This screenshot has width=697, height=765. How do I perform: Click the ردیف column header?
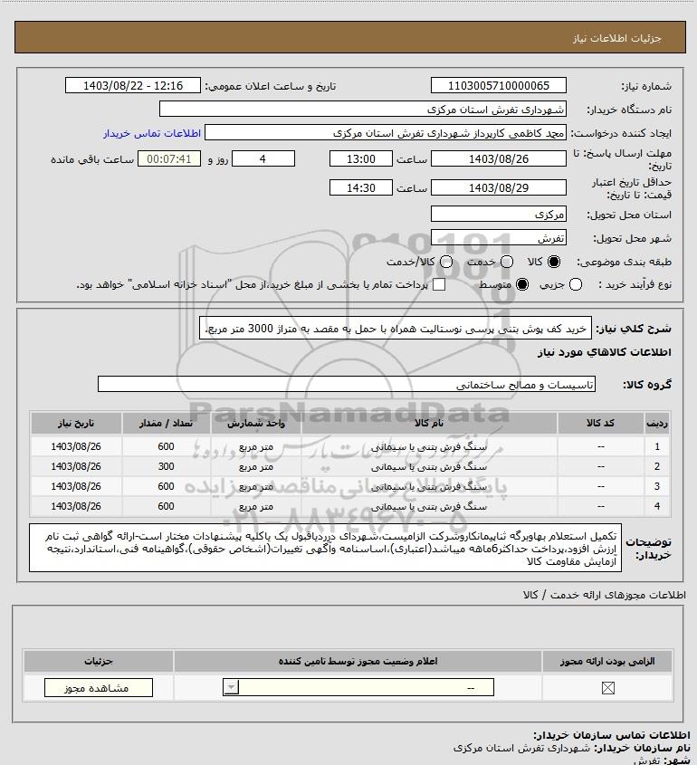(x=657, y=423)
